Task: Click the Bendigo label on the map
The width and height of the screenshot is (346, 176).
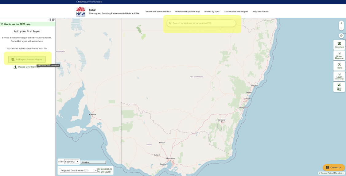Action: [162, 143]
